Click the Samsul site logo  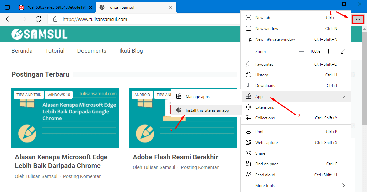click(39, 34)
